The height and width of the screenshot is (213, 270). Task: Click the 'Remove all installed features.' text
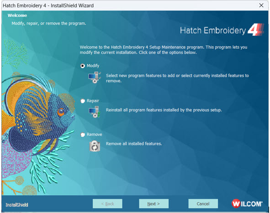pyautogui.click(x=134, y=144)
